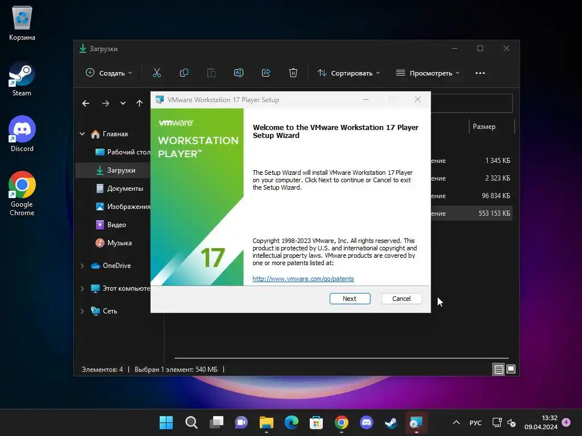This screenshot has height=436, width=582.
Task: Open recent locations chevron in Explorer
Action: pos(123,103)
